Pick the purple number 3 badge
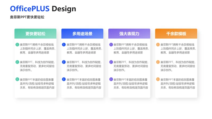Viewport: 212px width, 119px height. coord(111,79)
